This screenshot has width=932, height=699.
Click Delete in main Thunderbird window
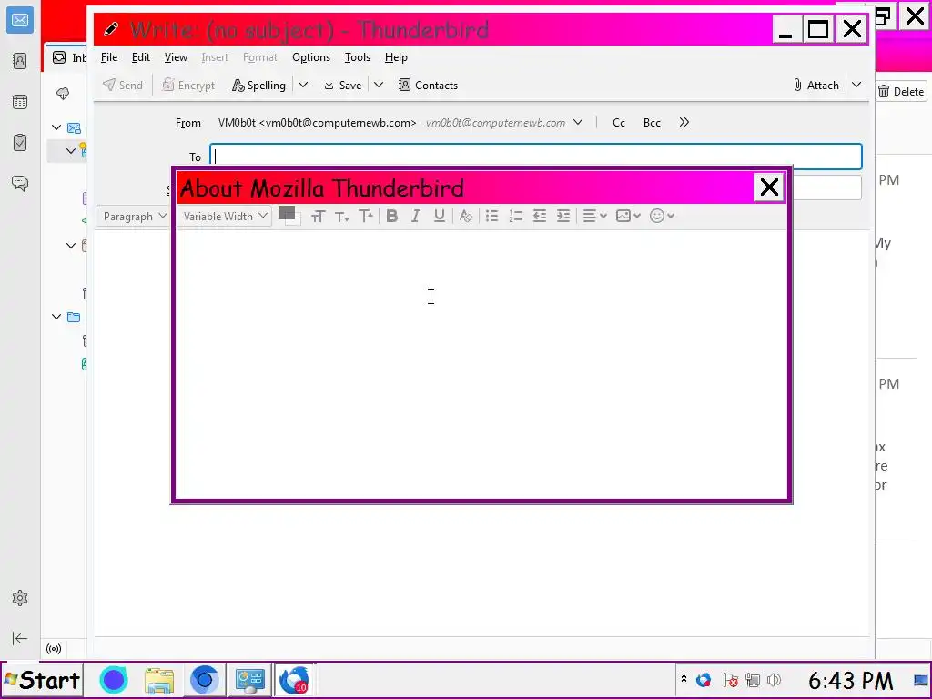tap(902, 92)
